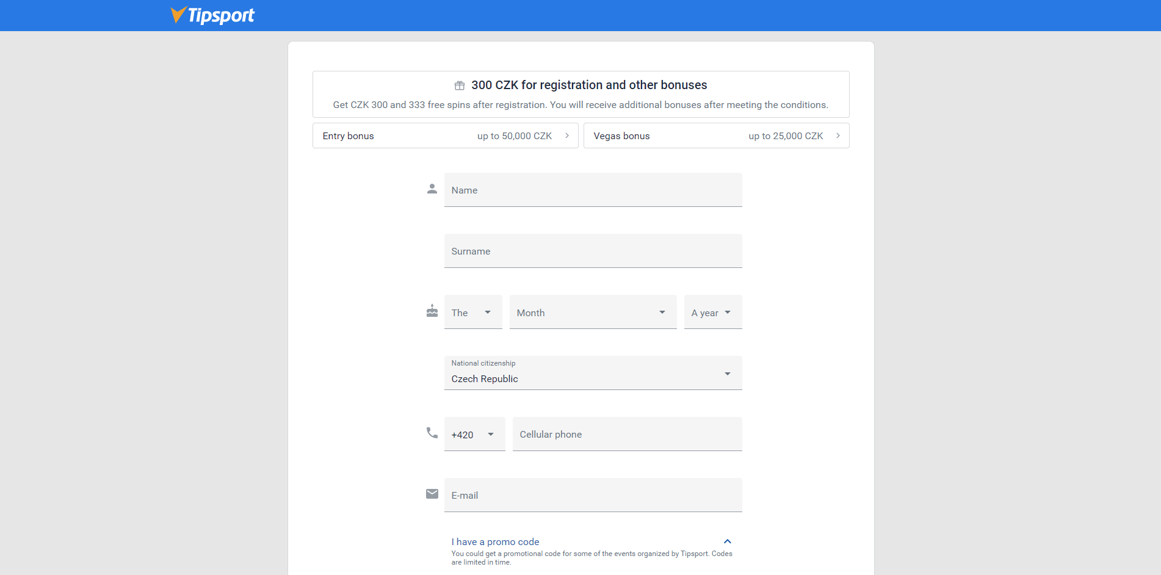The image size is (1161, 575).
Task: Focus the Cellular phone field
Action: click(x=628, y=434)
